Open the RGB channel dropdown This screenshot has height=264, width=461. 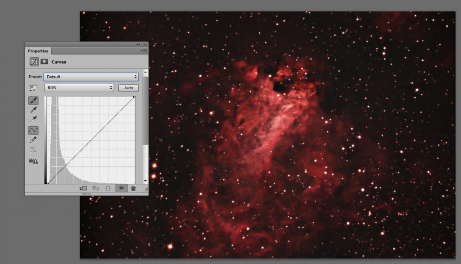[x=79, y=88]
